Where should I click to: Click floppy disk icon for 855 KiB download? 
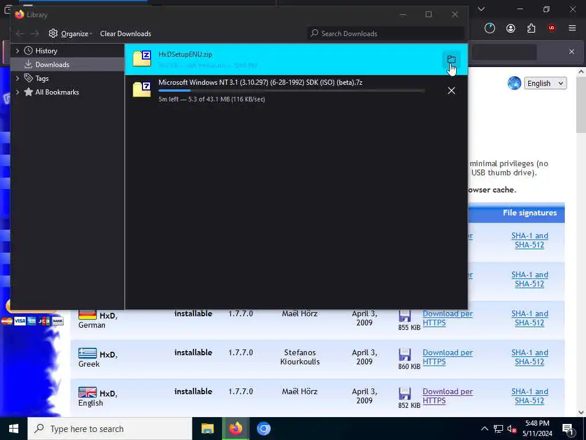click(405, 316)
